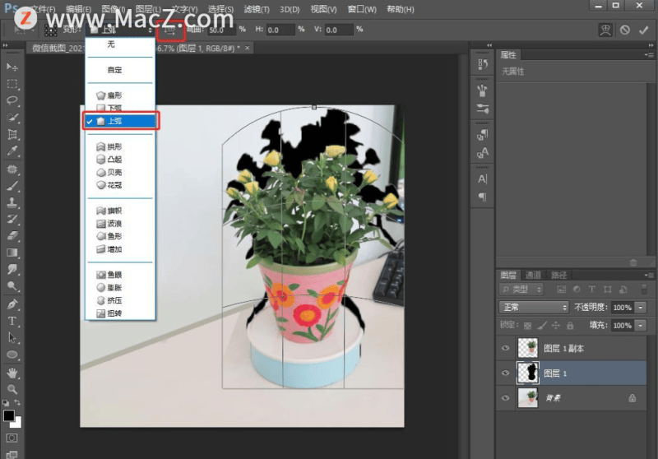658x459 pixels.
Task: Cancel the transform with the circle-slash icon
Action: point(625,30)
